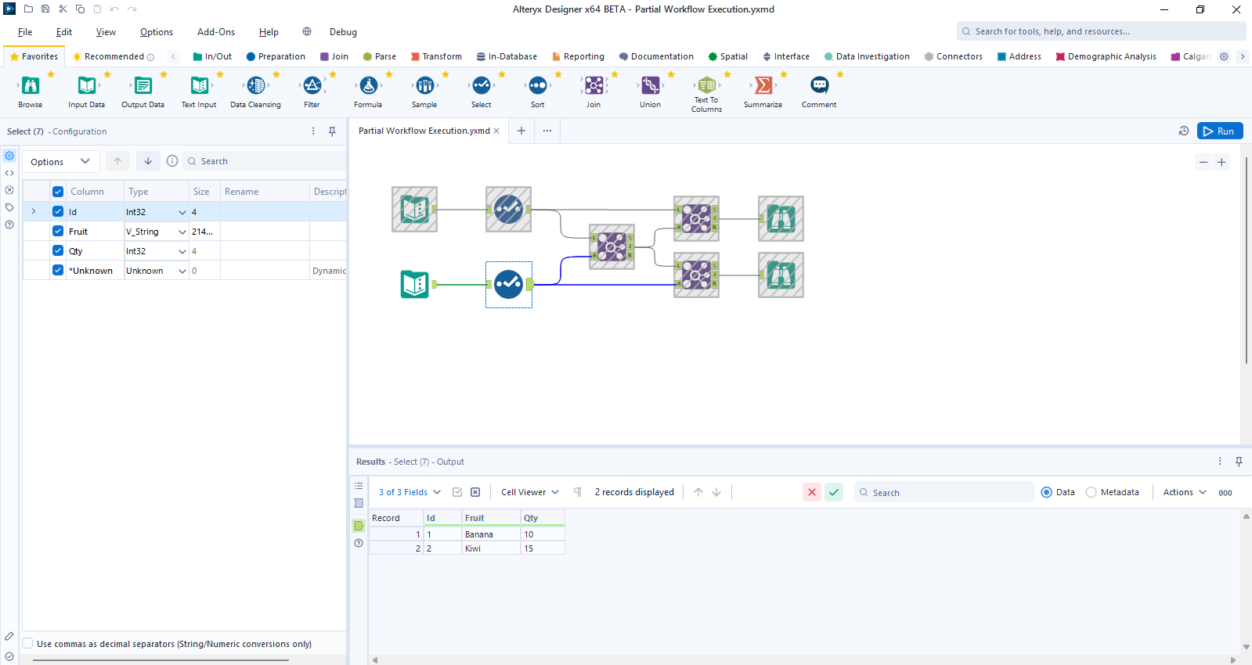The image size is (1252, 665).
Task: Add a new workflow tab
Action: [521, 131]
